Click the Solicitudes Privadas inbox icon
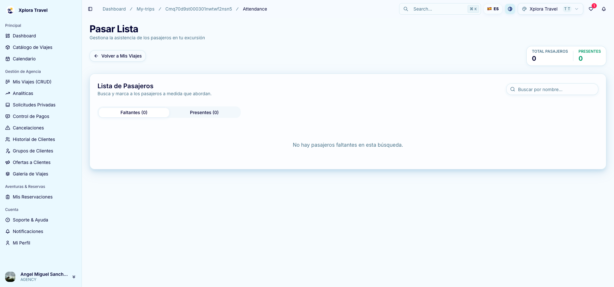 8,105
